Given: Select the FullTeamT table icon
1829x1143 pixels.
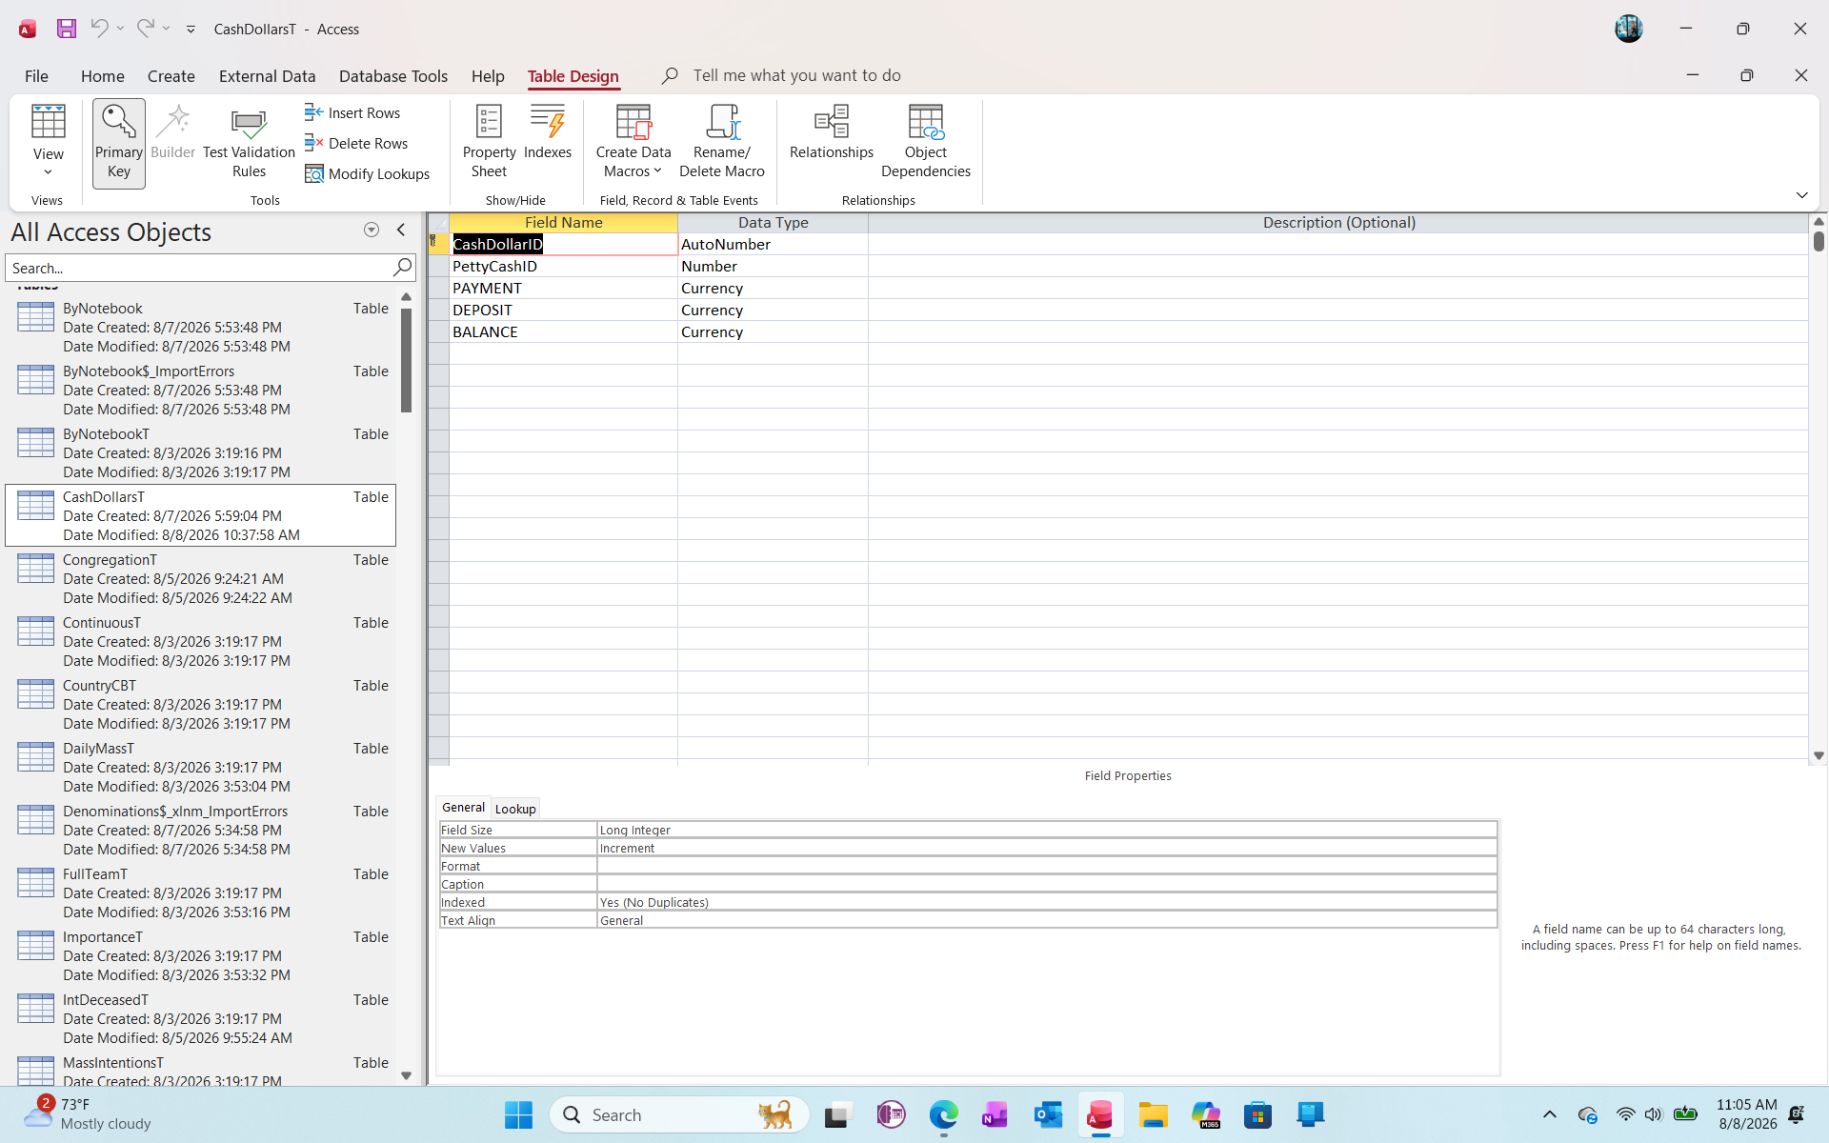Looking at the screenshot, I should click(36, 883).
